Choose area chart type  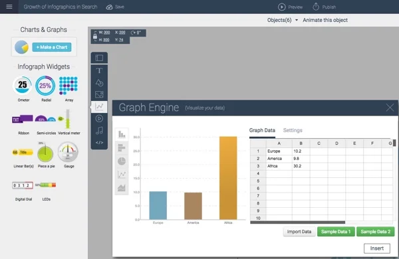click(x=122, y=188)
